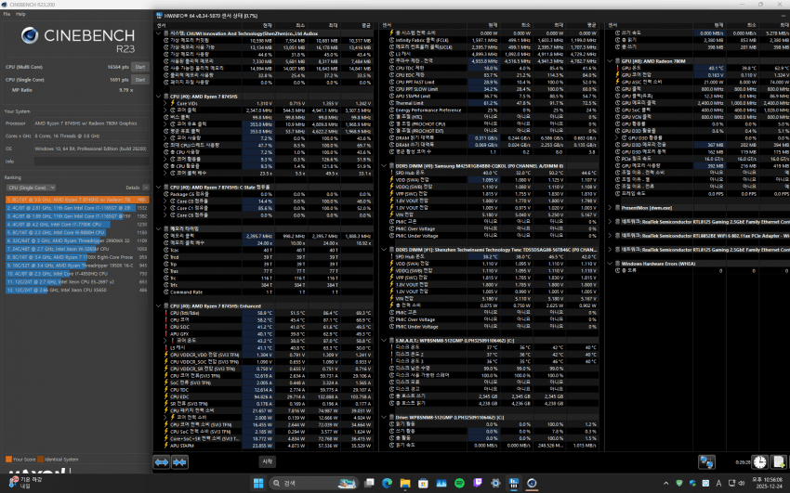Image resolution: width=790 pixels, height=493 pixels.
Task: Open the Cinebench File menu
Action: pos(7,14)
